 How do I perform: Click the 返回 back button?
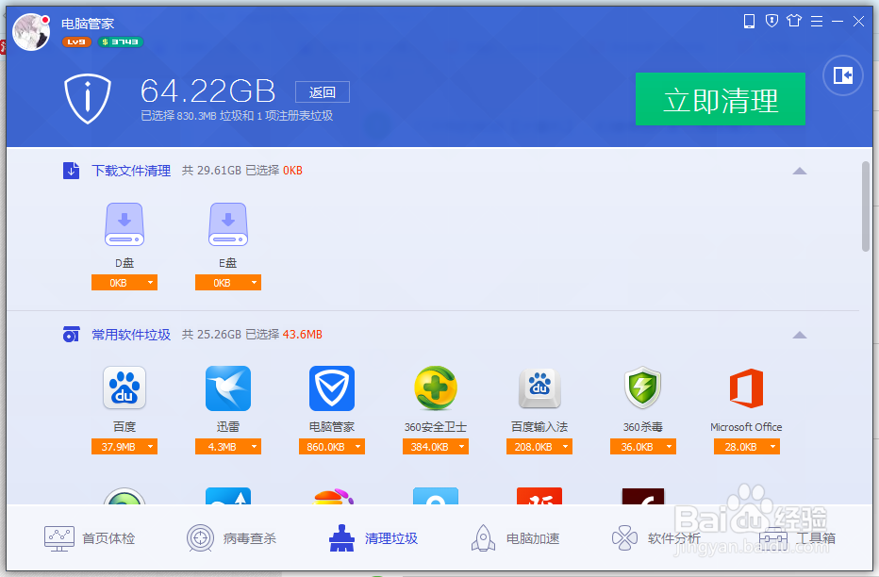pyautogui.click(x=322, y=91)
